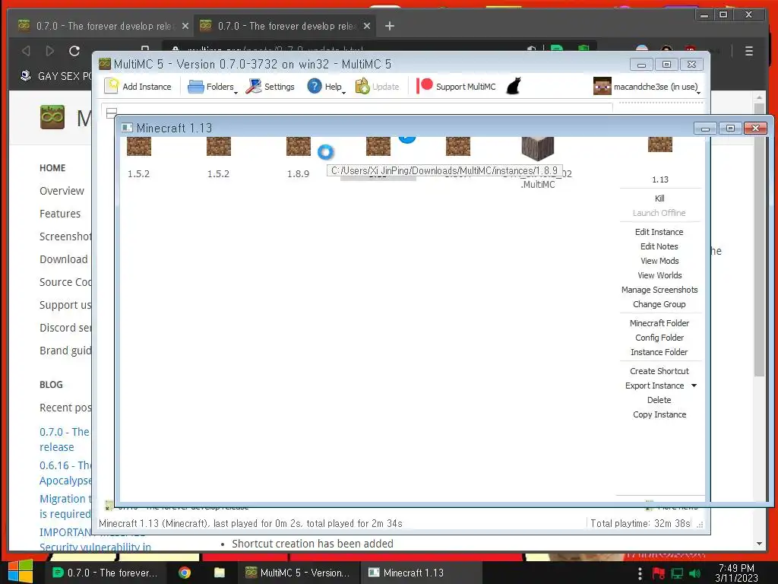Image resolution: width=778 pixels, height=584 pixels.
Task: Open Edit Notes
Action: 659,246
